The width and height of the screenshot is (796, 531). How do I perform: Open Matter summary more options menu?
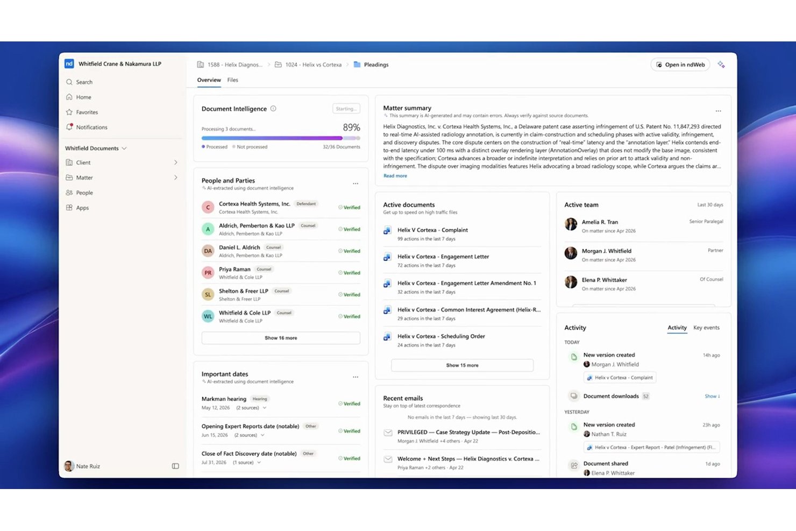718,111
